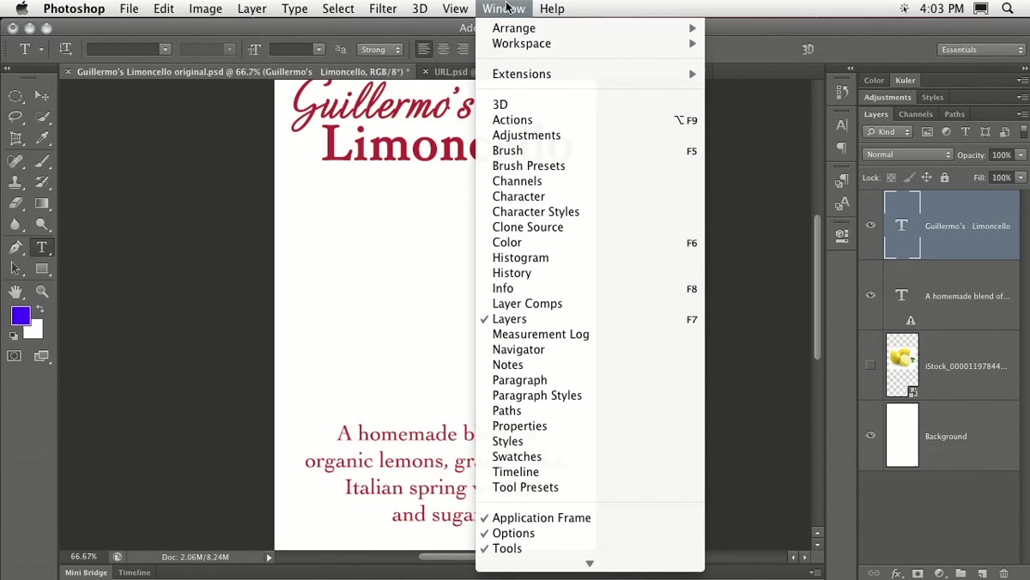
Task: Hide the Guillermo's Limoncello text layer
Action: (870, 226)
